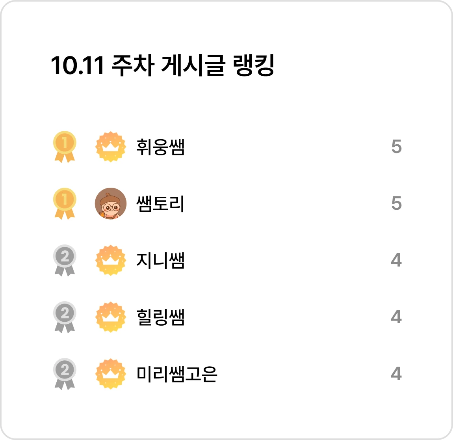Click the 10.11 주차 게시글 랭킹 heading
Image resolution: width=453 pixels, height=440 pixels.
[162, 65]
